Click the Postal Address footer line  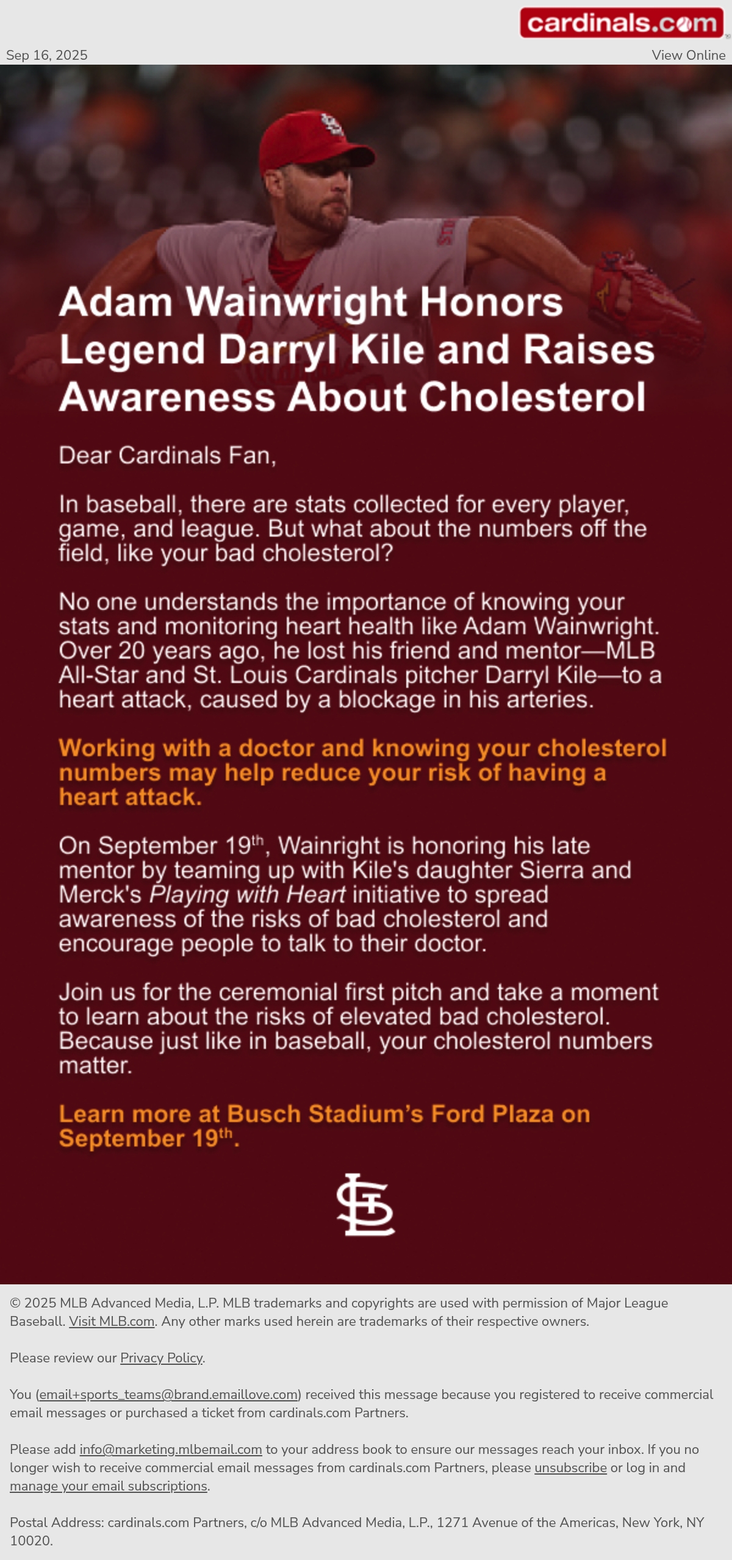(357, 1531)
